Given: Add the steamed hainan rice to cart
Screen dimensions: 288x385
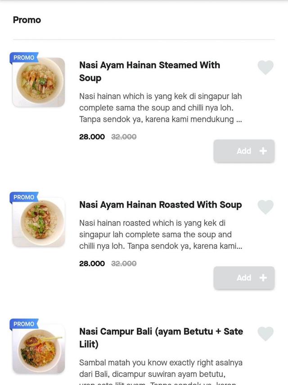Looking at the screenshot, I should 244,151.
